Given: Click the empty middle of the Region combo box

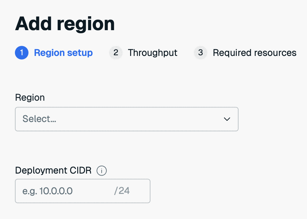Looking at the screenshot, I should 136,119.
